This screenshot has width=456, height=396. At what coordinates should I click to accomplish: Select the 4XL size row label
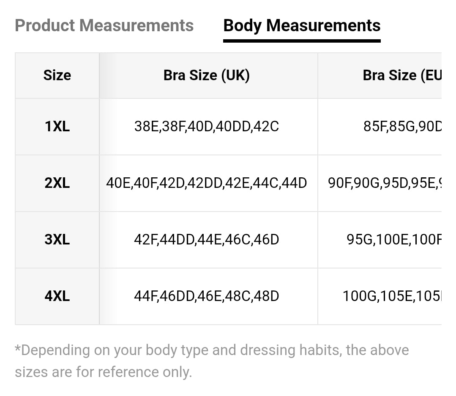coord(57,296)
